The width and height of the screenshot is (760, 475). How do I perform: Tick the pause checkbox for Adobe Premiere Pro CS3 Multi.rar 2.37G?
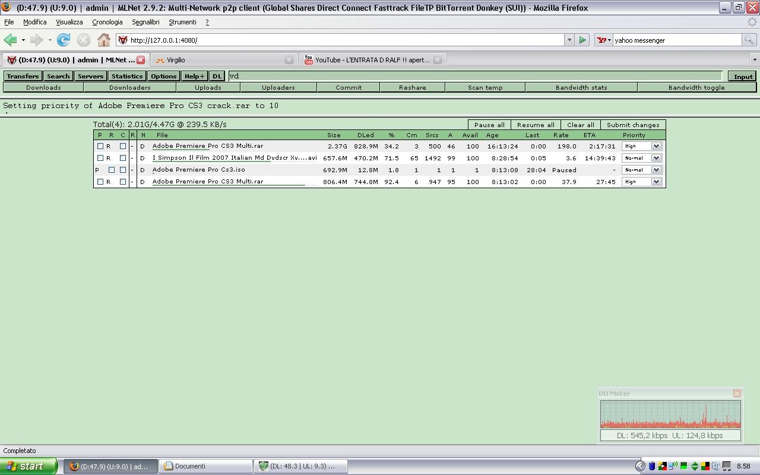100,146
